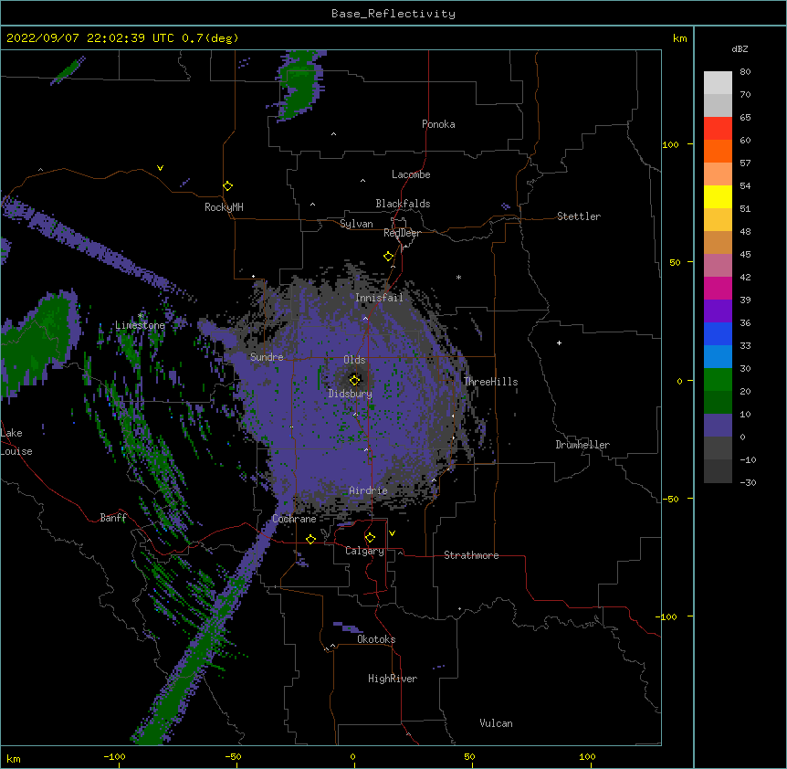
Task: Pick the slate-purple 10 dBZ legend swatch
Action: 718,426
